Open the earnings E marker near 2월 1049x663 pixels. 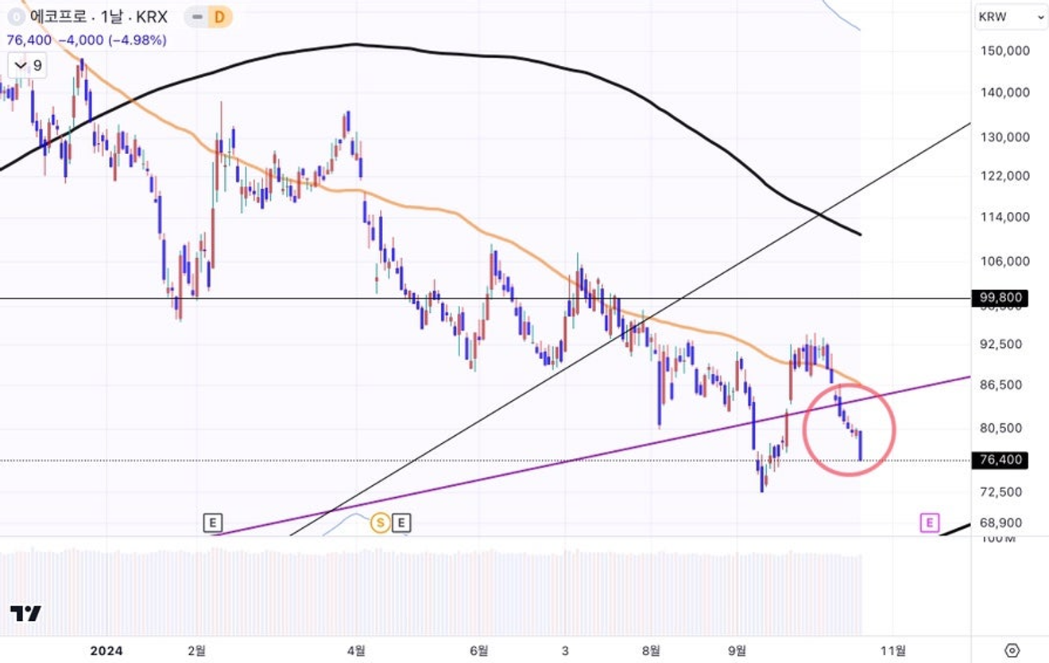click(212, 522)
